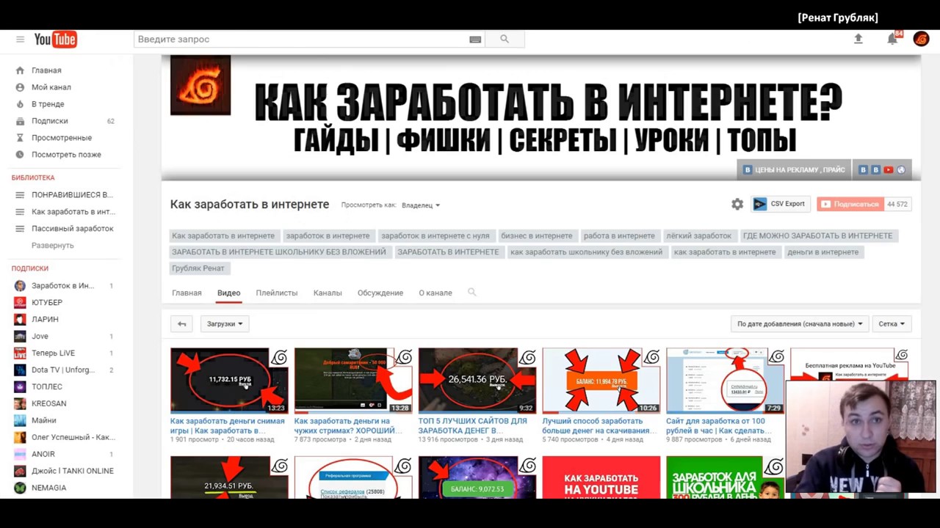Image resolution: width=940 pixels, height=528 pixels.
Task: Select the Видео tab
Action: click(x=229, y=293)
